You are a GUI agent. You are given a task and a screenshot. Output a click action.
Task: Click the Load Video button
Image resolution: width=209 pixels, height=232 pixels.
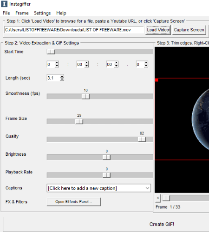click(x=158, y=30)
